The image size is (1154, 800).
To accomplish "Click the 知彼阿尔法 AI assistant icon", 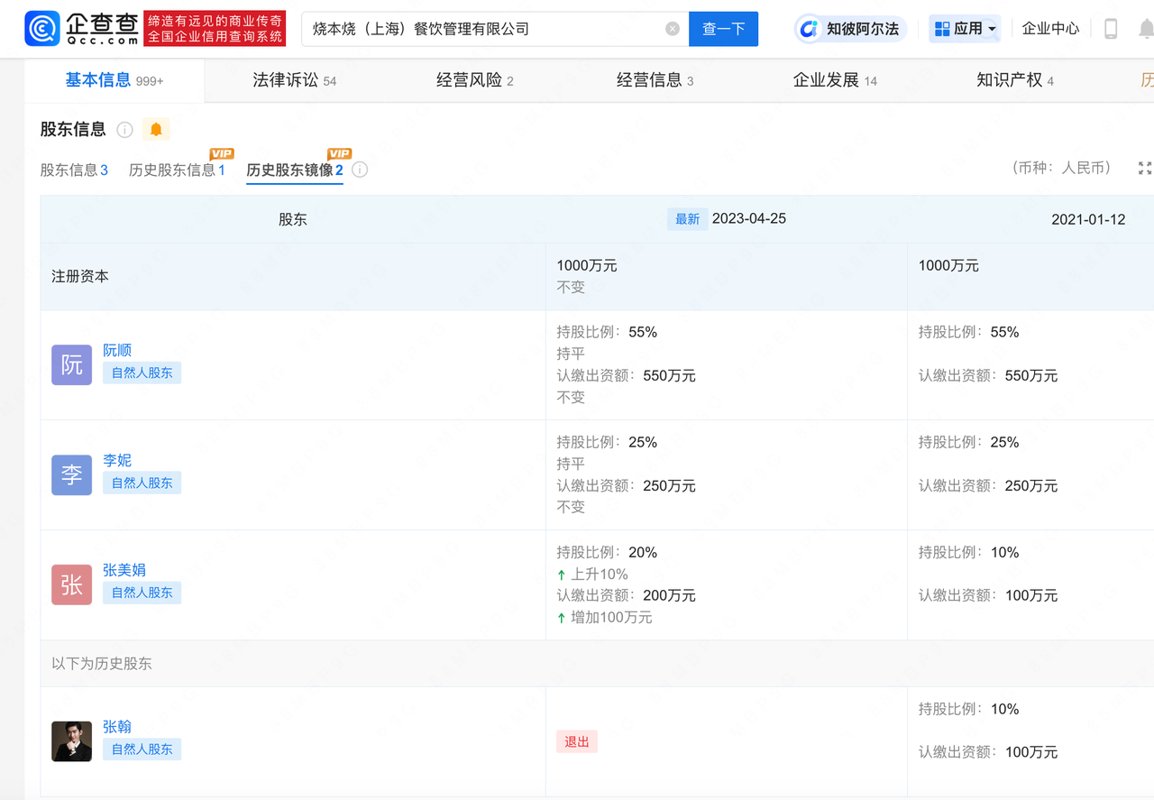I will click(x=809, y=29).
